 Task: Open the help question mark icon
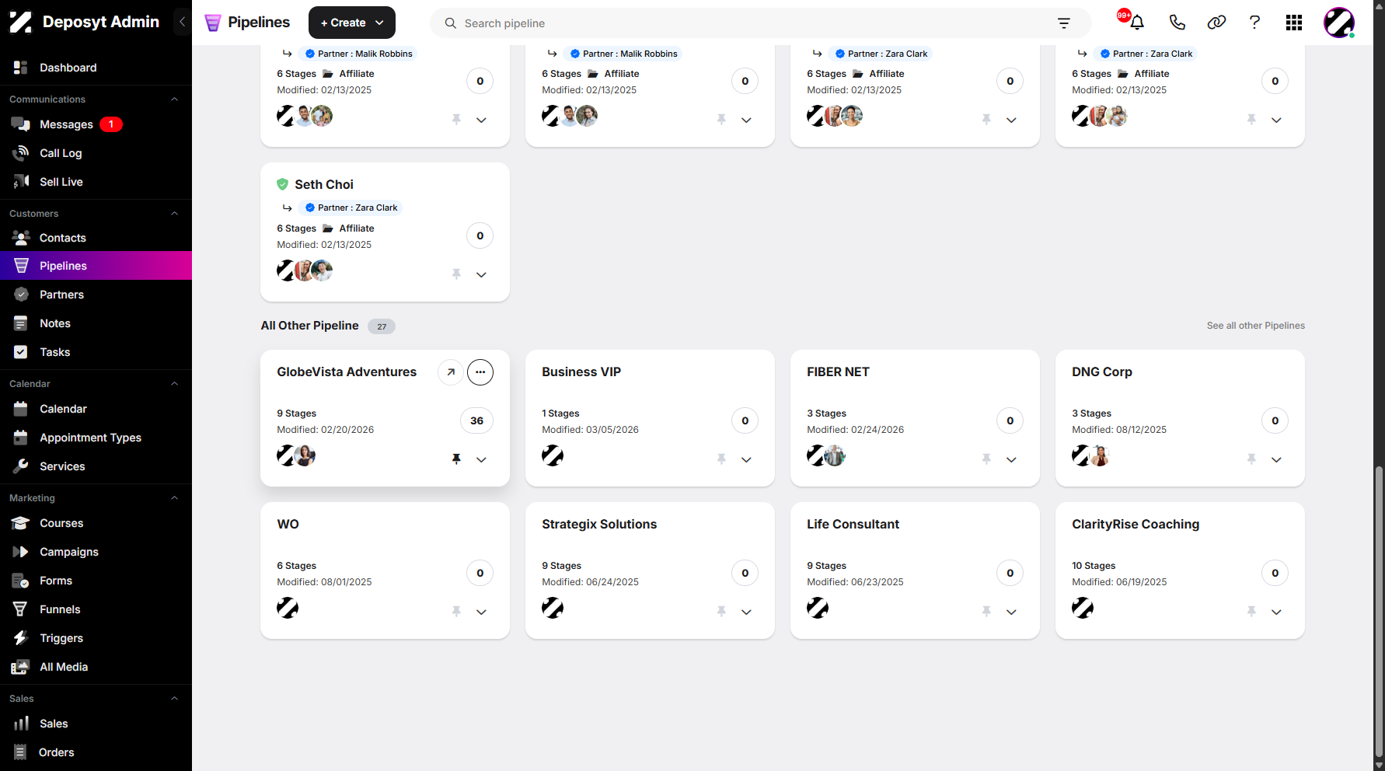point(1254,23)
